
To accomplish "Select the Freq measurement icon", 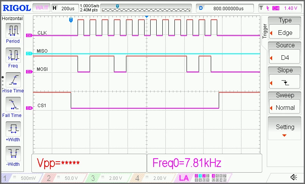I will pyautogui.click(x=13, y=55).
